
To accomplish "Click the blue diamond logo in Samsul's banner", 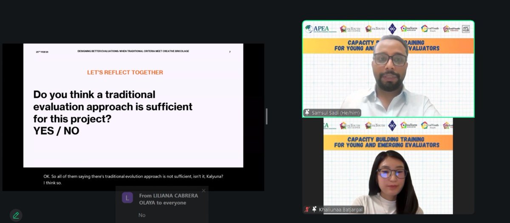I will (x=392, y=29).
